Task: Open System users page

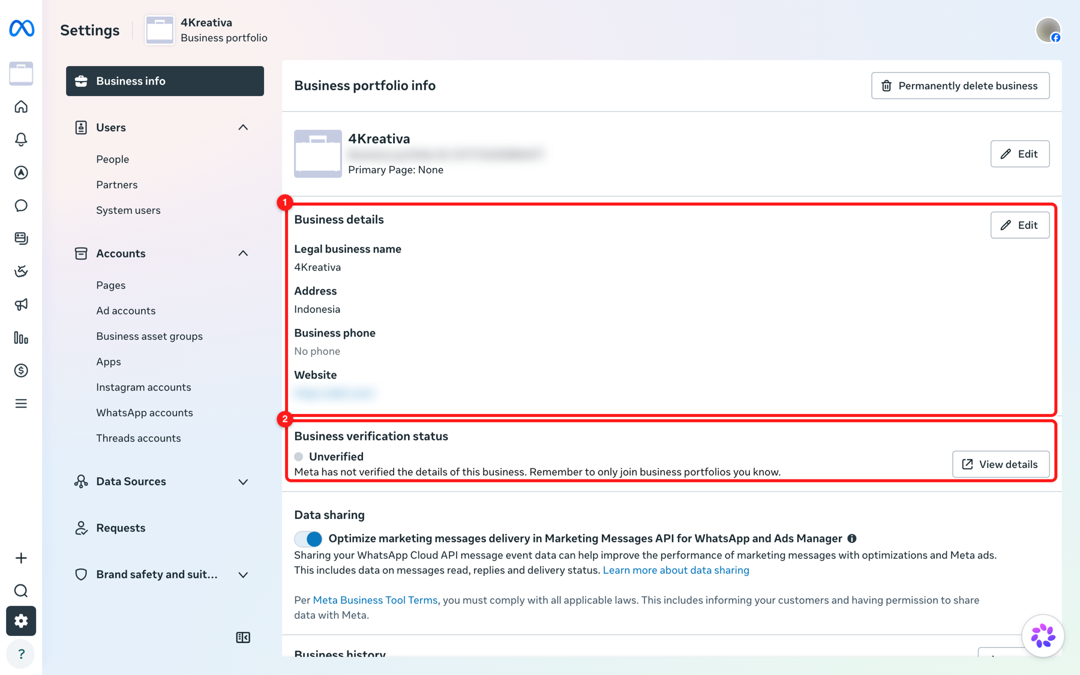Action: pyautogui.click(x=128, y=210)
